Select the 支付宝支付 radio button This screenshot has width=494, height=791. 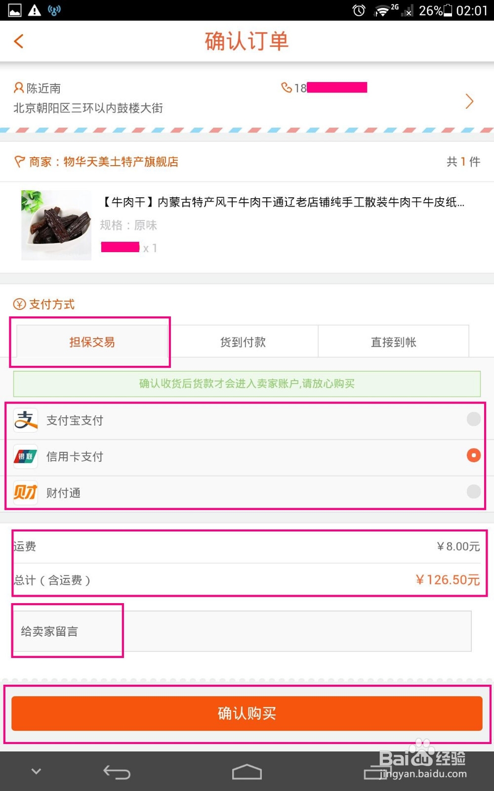473,419
